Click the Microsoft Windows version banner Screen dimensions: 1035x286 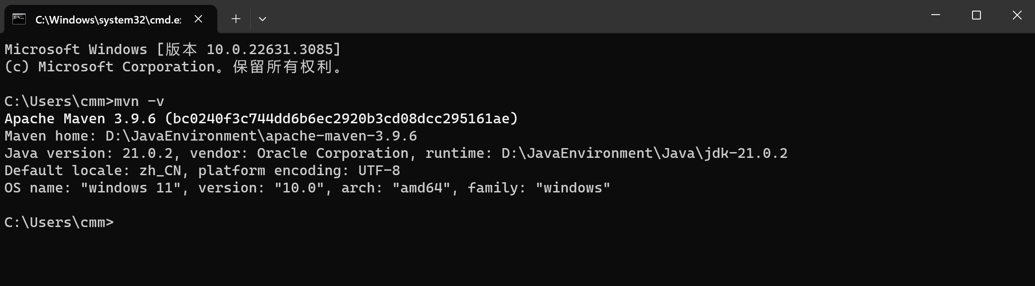(172, 49)
